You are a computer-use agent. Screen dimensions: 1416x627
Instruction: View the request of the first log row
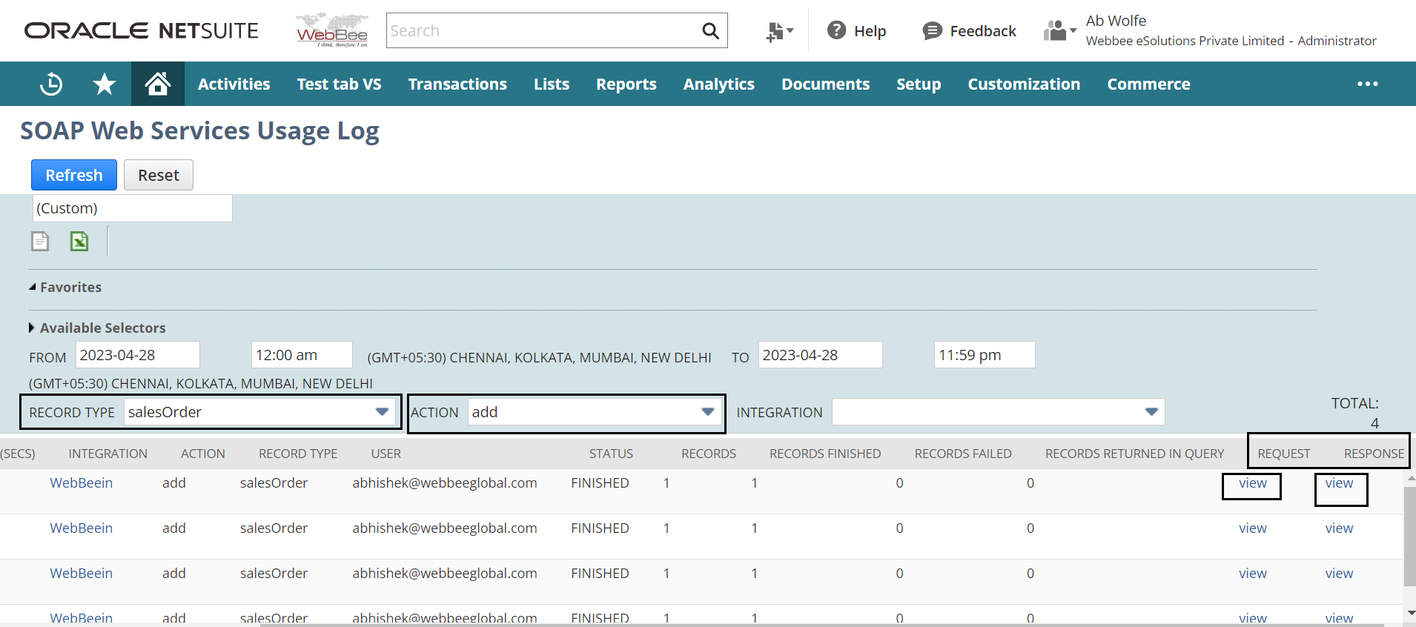pos(1252,483)
